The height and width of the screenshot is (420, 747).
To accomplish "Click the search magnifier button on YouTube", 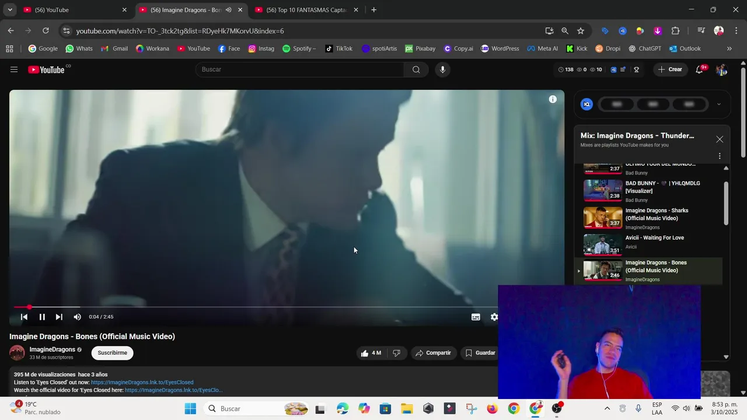I will (416, 69).
